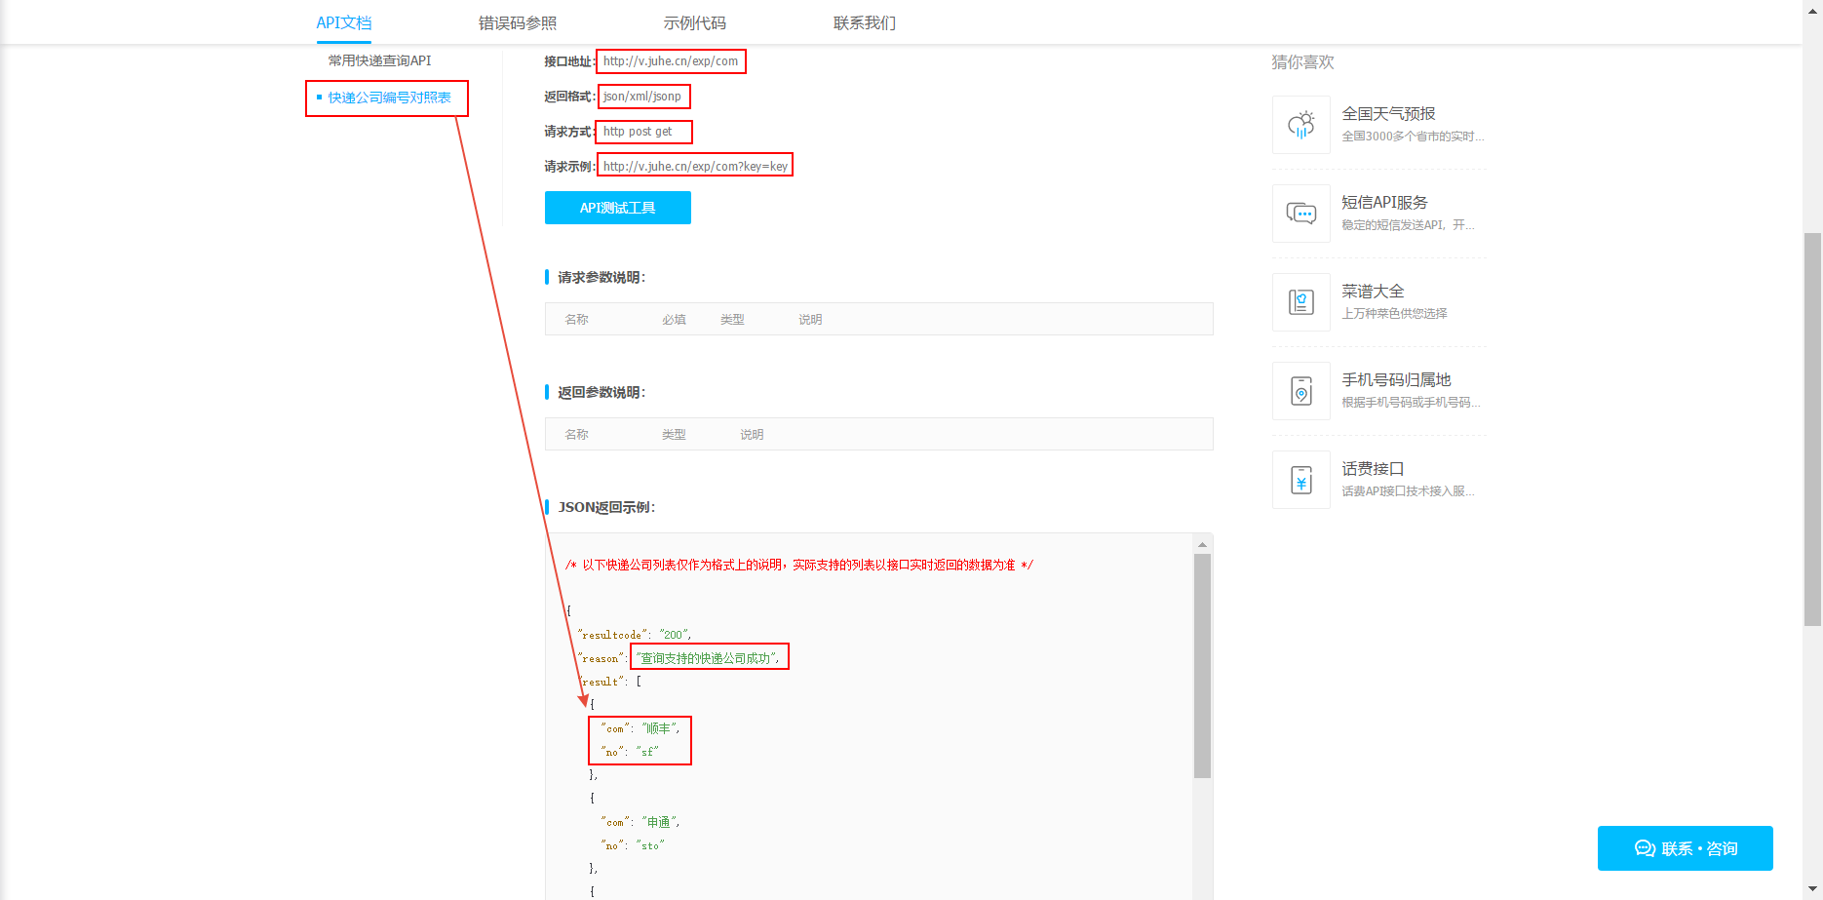Image resolution: width=1823 pixels, height=900 pixels.
Task: Click the 说明 column header in return parameters table
Action: click(752, 435)
